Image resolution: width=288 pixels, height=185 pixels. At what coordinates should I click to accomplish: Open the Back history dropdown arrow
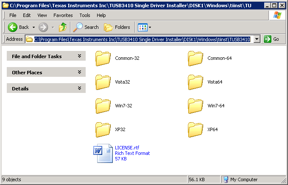click(x=34, y=28)
